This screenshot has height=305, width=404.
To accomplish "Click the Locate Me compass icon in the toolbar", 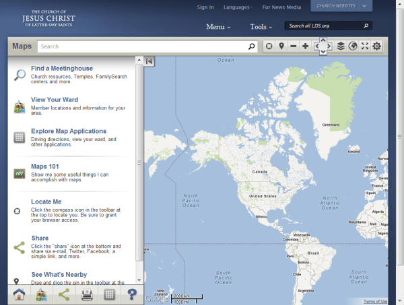I will 269,46.
